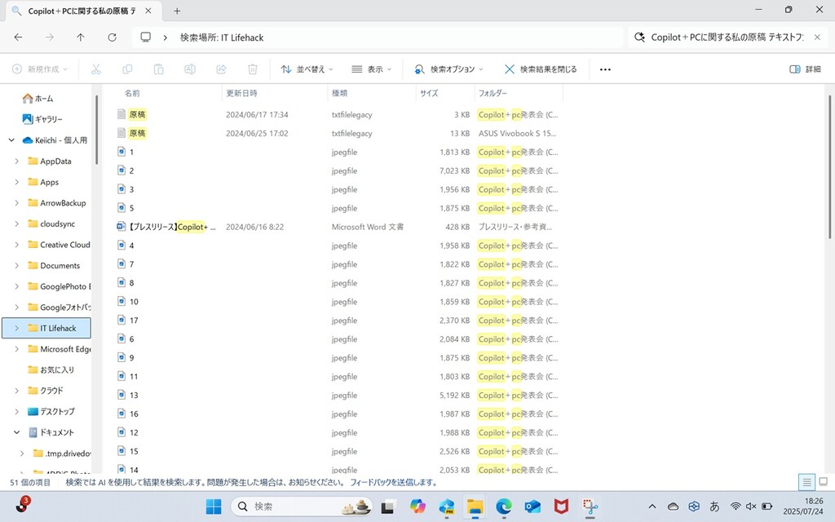Image resolution: width=835 pixels, height=522 pixels.
Task: Click the PC monitor icon in the address bar
Action: click(145, 38)
